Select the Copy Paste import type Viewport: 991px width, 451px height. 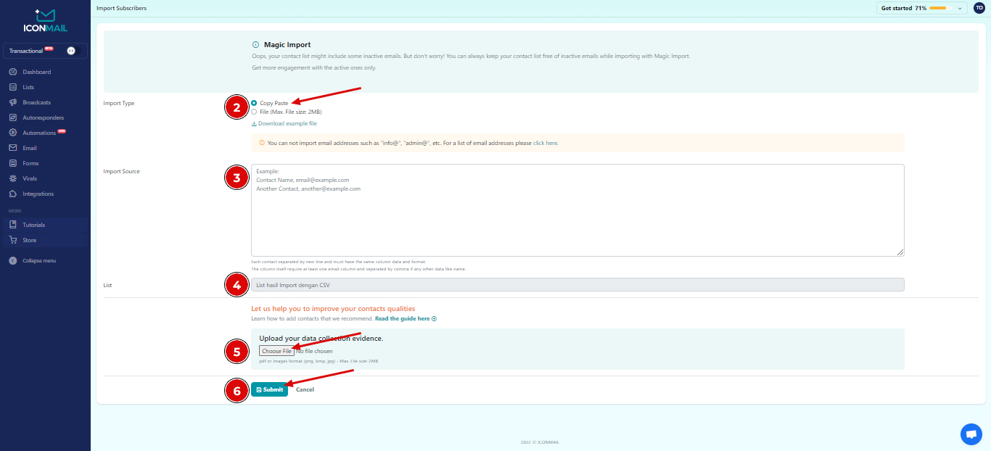[254, 103]
